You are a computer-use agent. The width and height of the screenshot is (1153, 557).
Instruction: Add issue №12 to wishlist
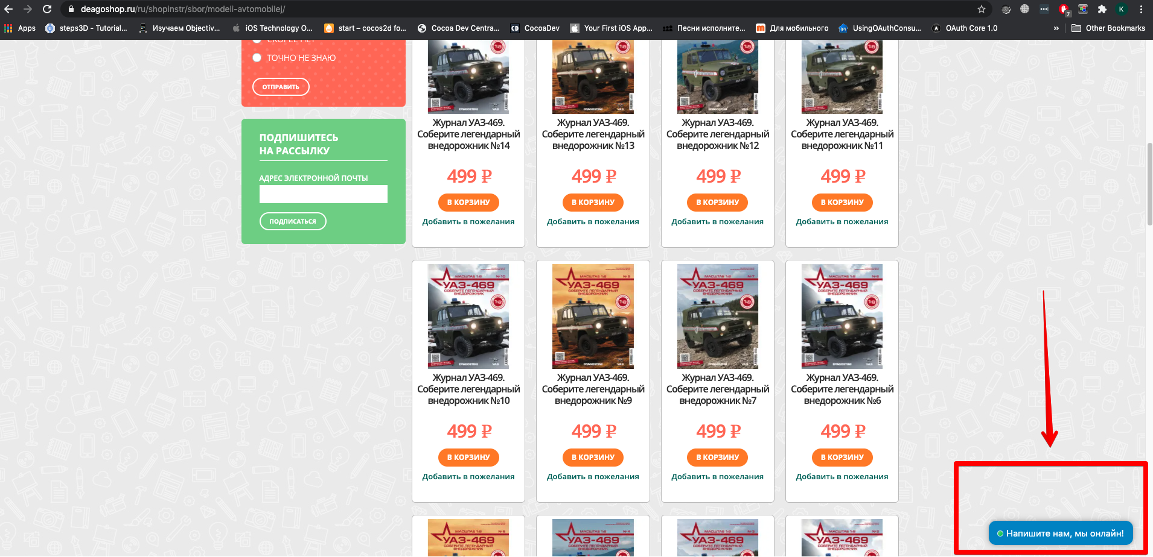click(717, 222)
